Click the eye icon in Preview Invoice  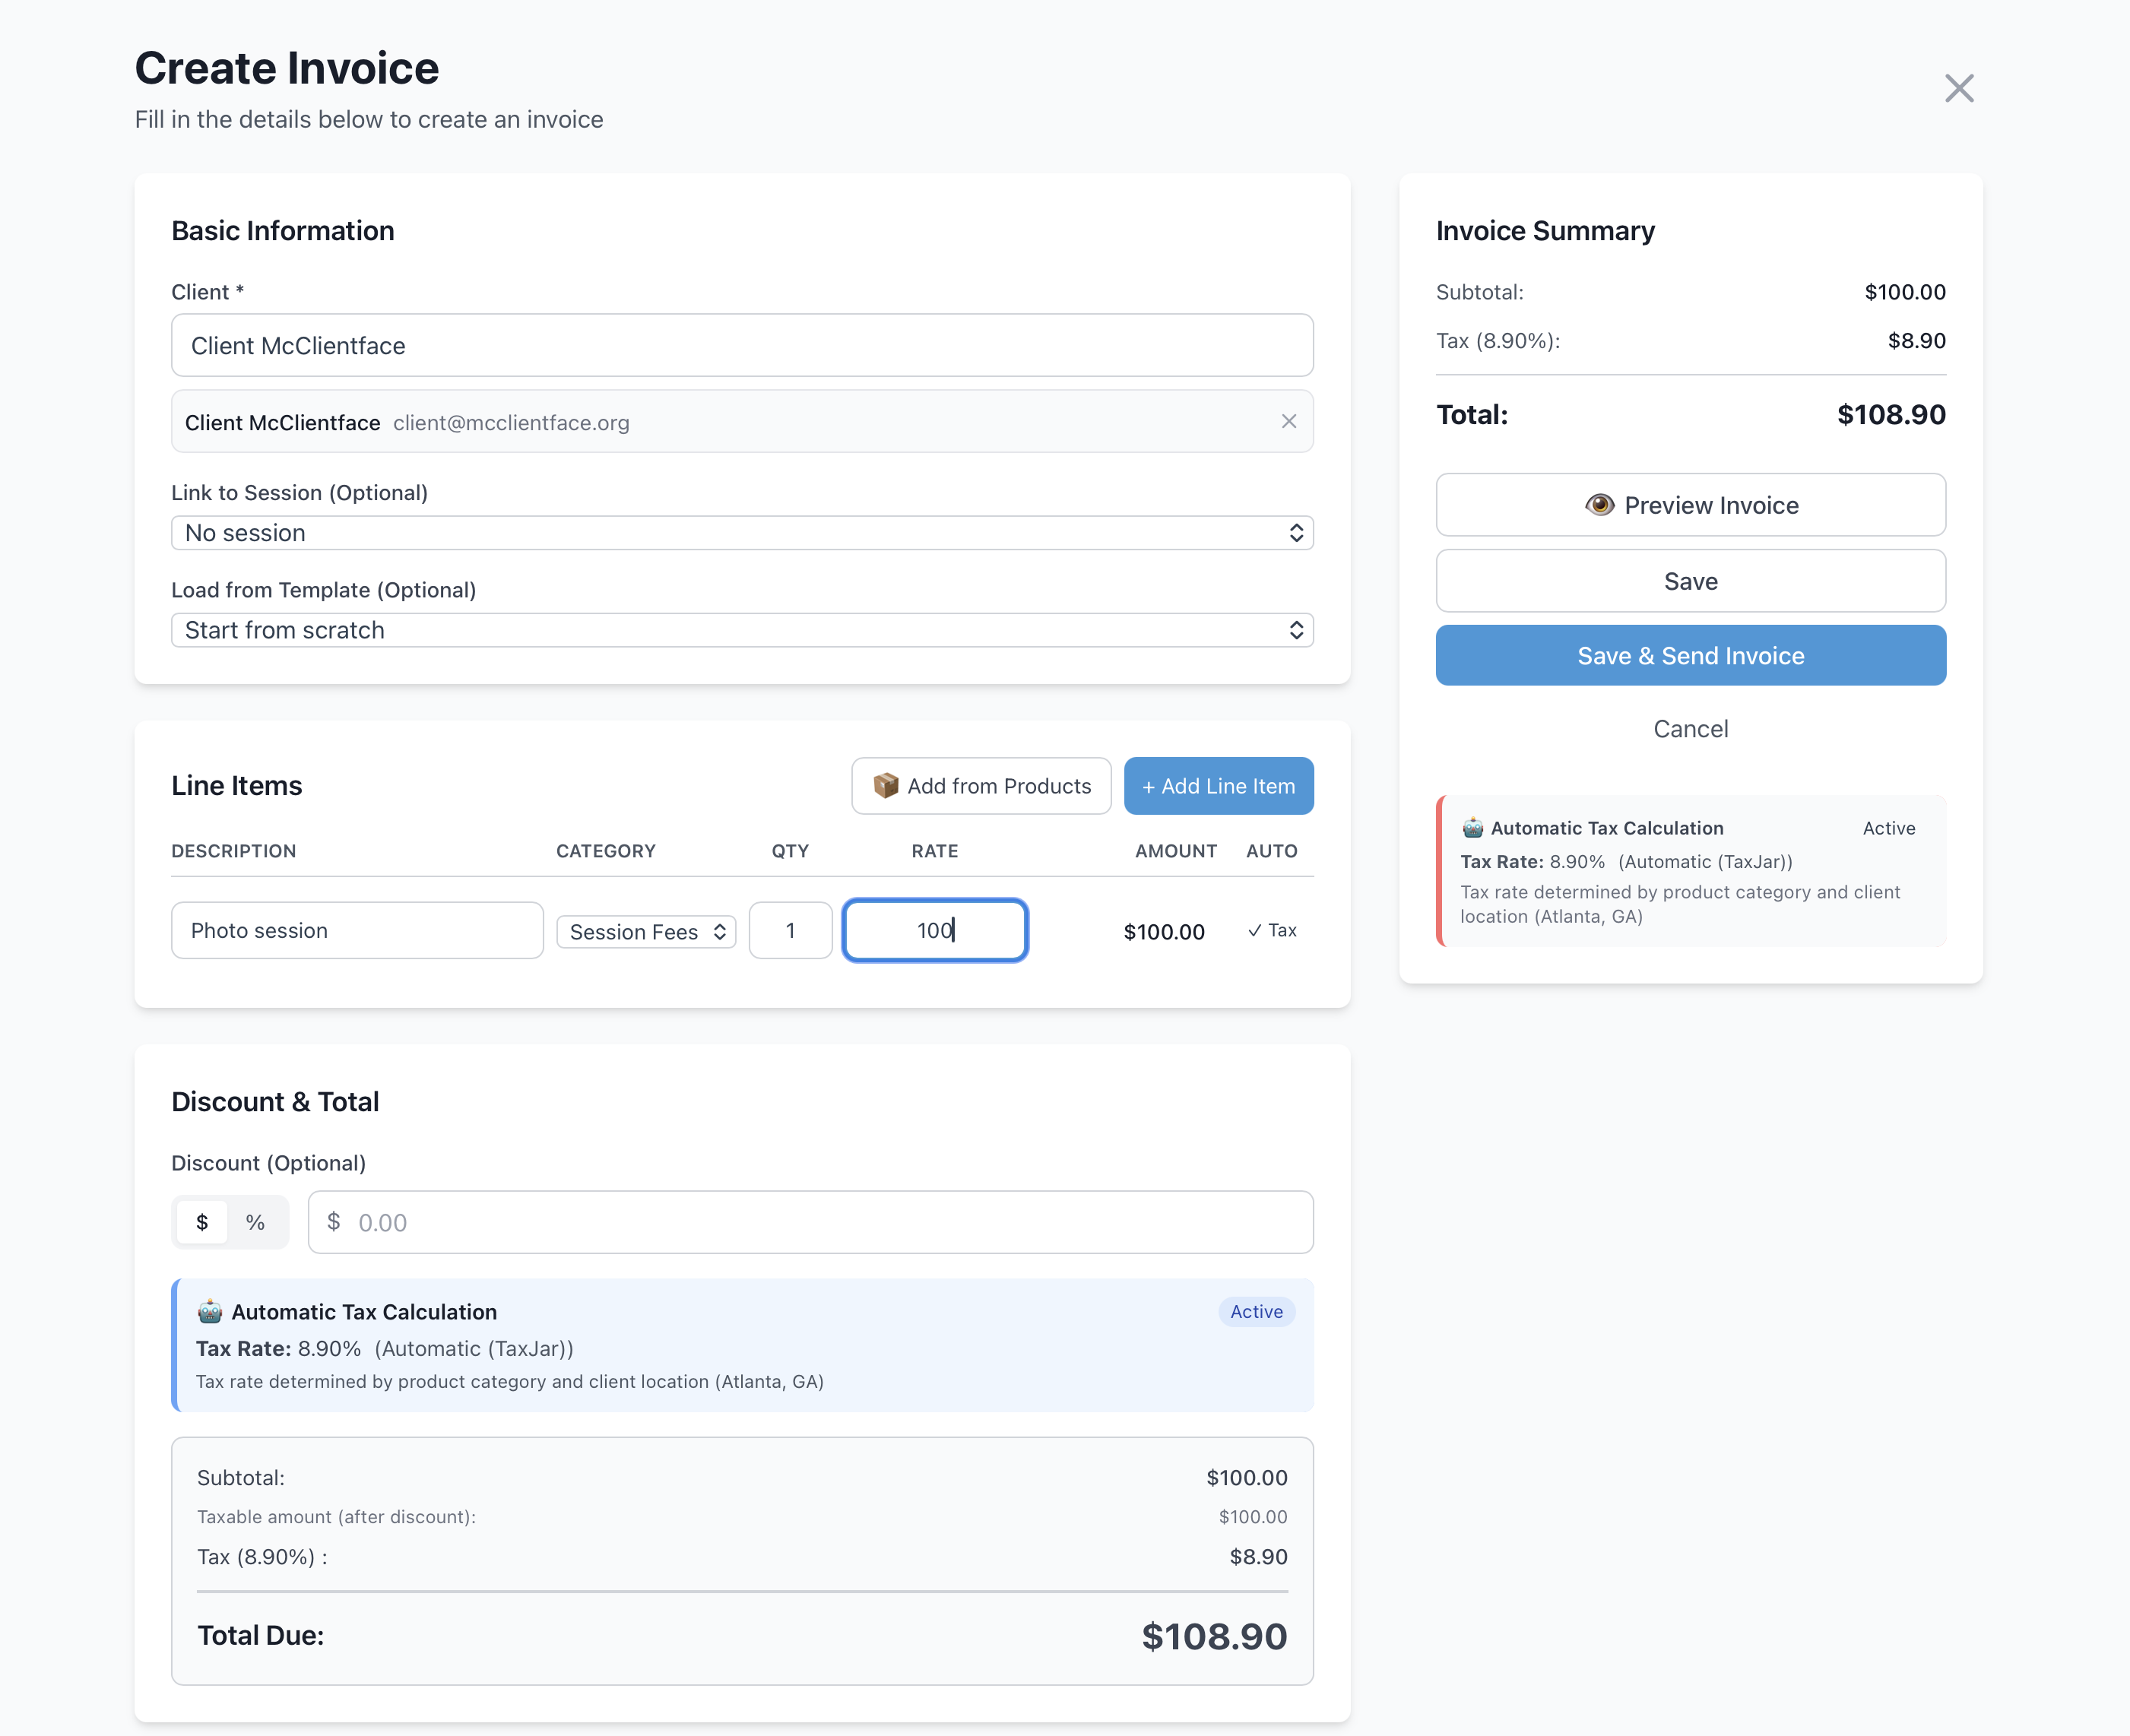point(1599,505)
